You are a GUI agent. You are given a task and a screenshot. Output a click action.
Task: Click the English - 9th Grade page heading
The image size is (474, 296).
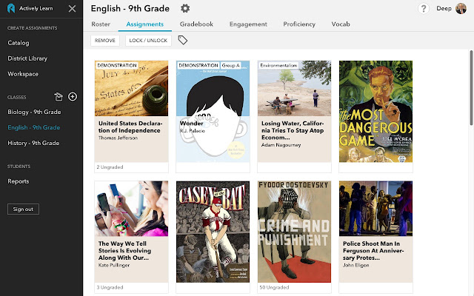(x=130, y=8)
